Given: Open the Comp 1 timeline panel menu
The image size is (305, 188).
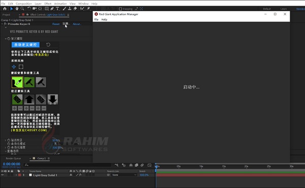Looking at the screenshot, I should click(49, 159).
